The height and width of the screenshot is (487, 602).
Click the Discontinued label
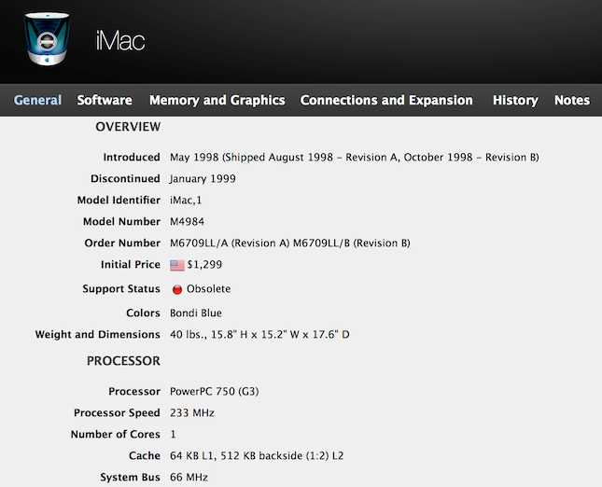pos(126,179)
